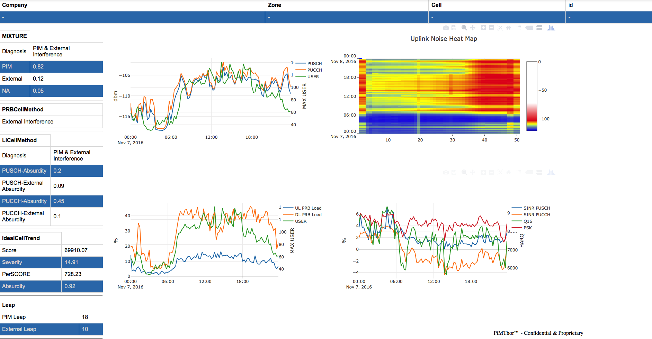Image resolution: width=652 pixels, height=339 pixels.
Task: Toggle PUCCH trace in dbm chart legend
Action: tap(309, 70)
